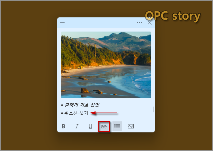Close the sticky note
Viewport: 213px width, 151px height.
pyautogui.click(x=150, y=23)
